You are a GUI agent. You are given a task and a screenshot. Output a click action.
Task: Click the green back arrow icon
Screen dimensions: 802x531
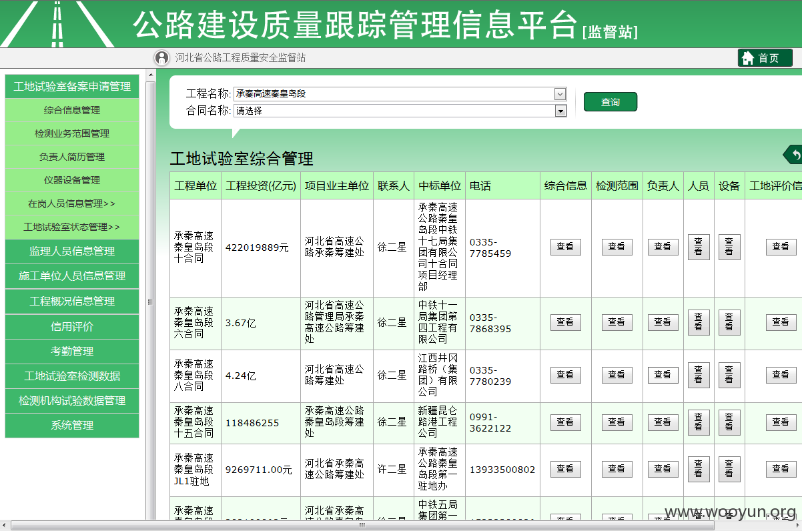pos(793,155)
